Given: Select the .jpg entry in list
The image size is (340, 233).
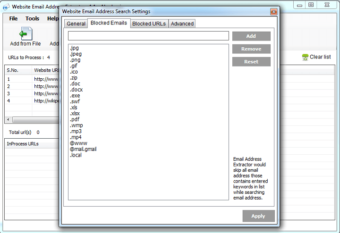Looking at the screenshot, I should (75, 48).
